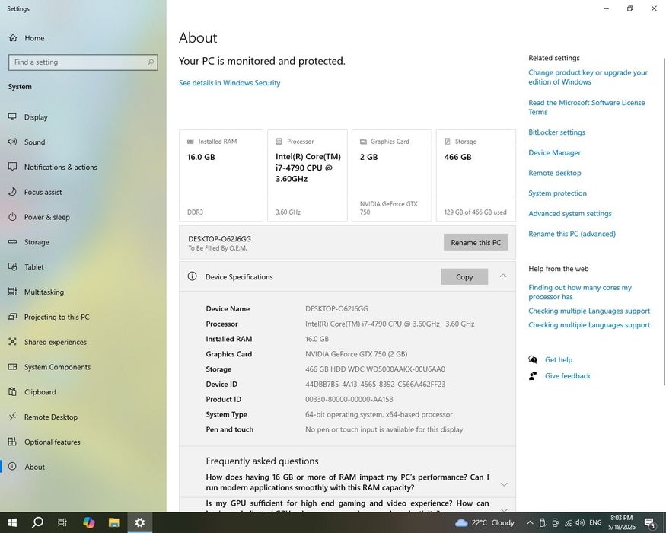The height and width of the screenshot is (533, 666).
Task: Click the search magnifier in Find a setting
Action: click(151, 62)
